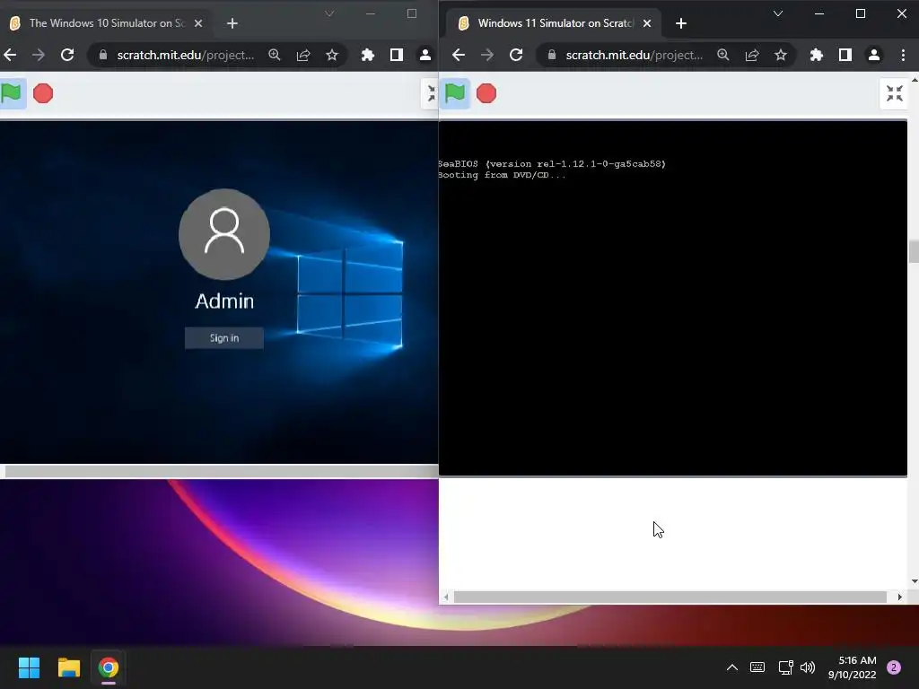Open zoom control in left browser window

[275, 55]
